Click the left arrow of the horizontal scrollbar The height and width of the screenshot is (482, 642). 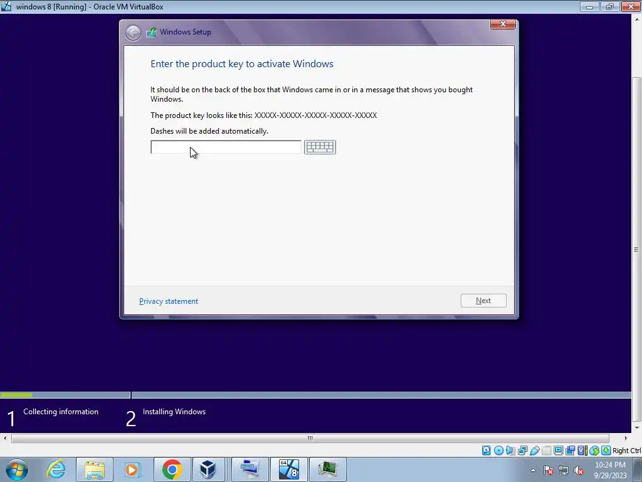(x=5, y=438)
